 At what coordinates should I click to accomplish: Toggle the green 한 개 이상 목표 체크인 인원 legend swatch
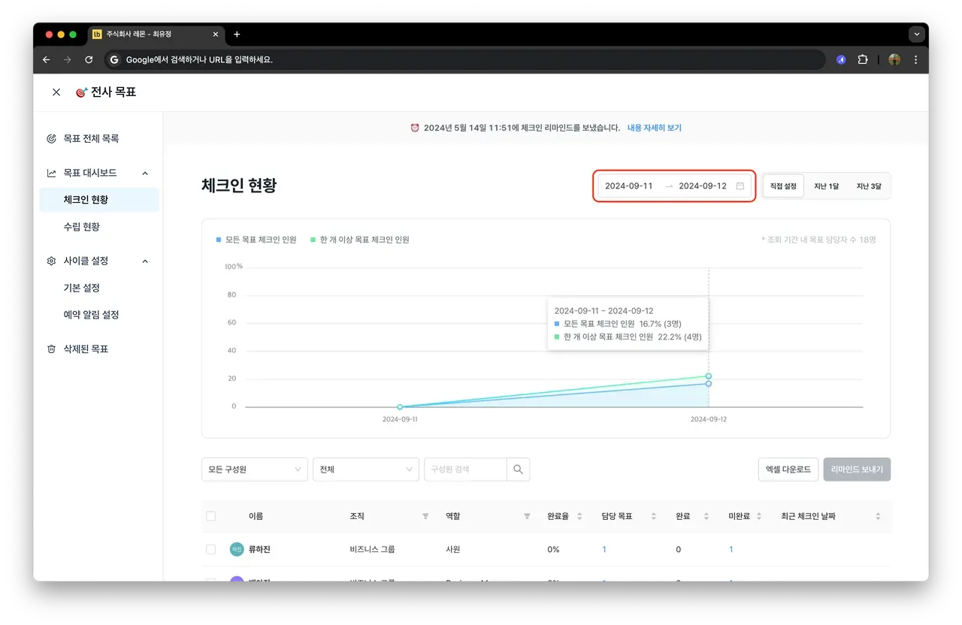313,240
